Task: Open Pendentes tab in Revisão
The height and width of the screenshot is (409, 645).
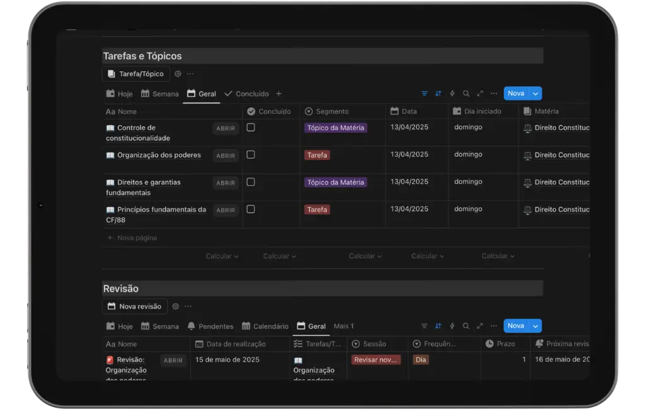Action: pos(210,326)
